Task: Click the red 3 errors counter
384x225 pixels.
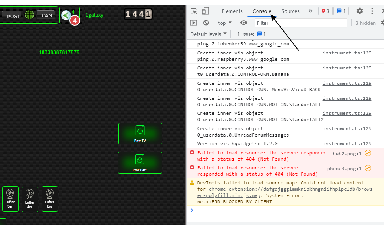Action: click(326, 11)
